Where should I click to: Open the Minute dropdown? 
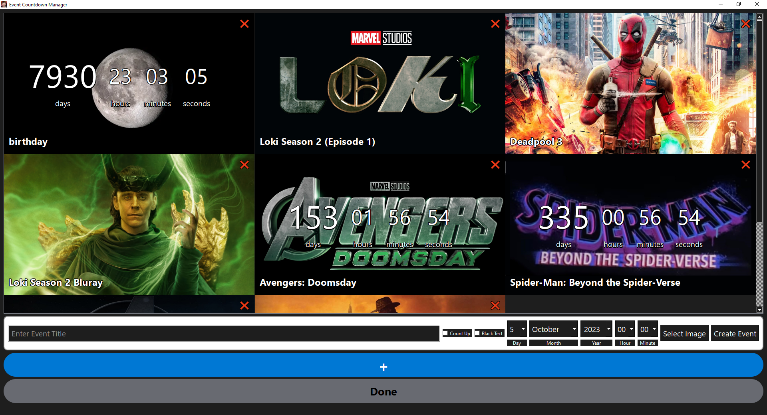648,329
